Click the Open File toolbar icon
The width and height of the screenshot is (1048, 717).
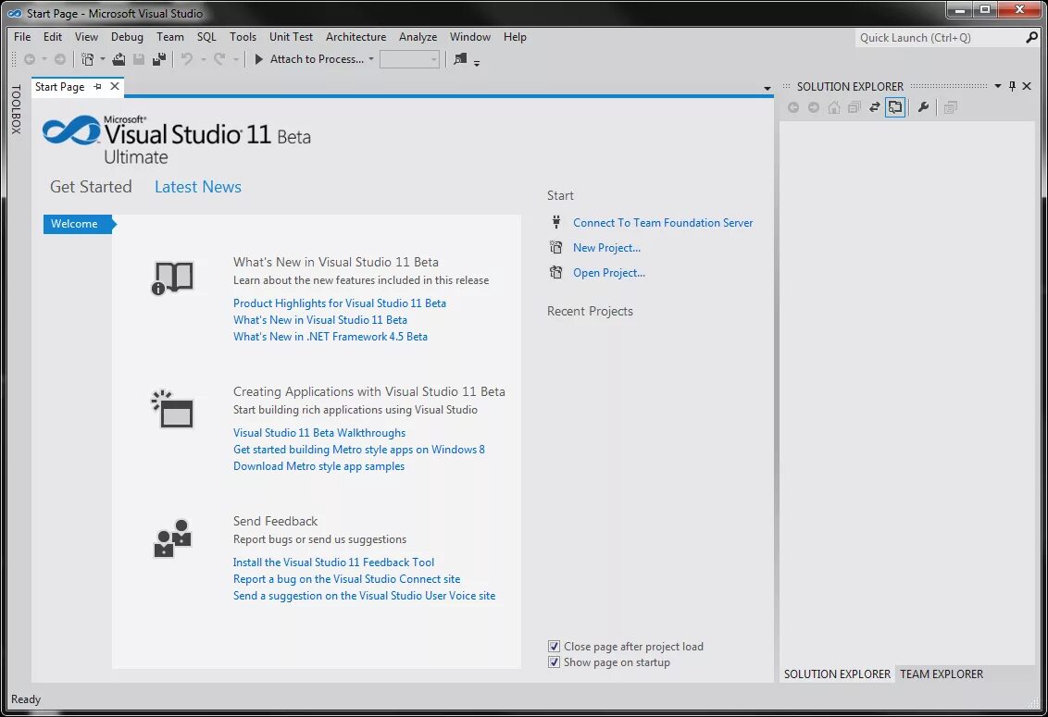119,59
